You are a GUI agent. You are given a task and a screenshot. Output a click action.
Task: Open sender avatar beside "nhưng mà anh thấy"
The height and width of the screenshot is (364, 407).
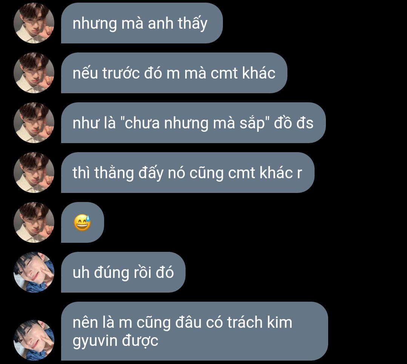click(x=34, y=23)
